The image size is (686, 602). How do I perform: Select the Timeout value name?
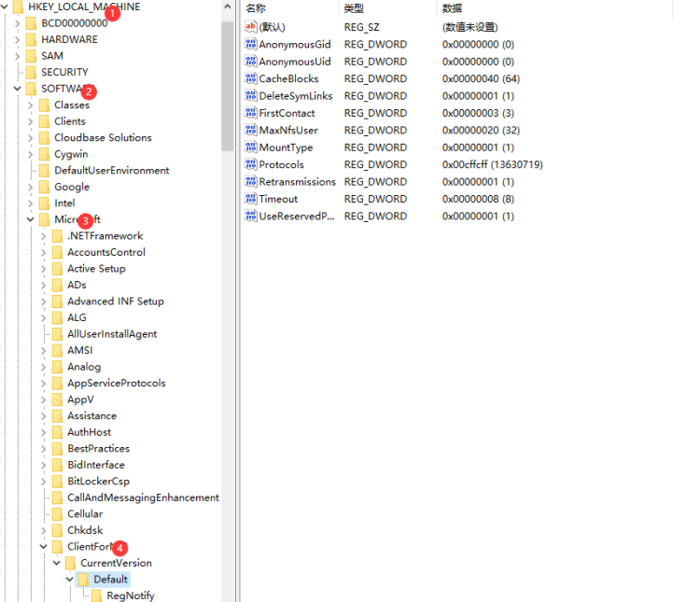click(278, 199)
